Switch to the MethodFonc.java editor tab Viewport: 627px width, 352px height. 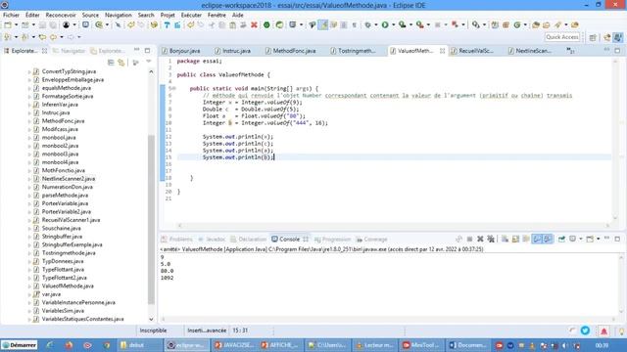(294, 51)
